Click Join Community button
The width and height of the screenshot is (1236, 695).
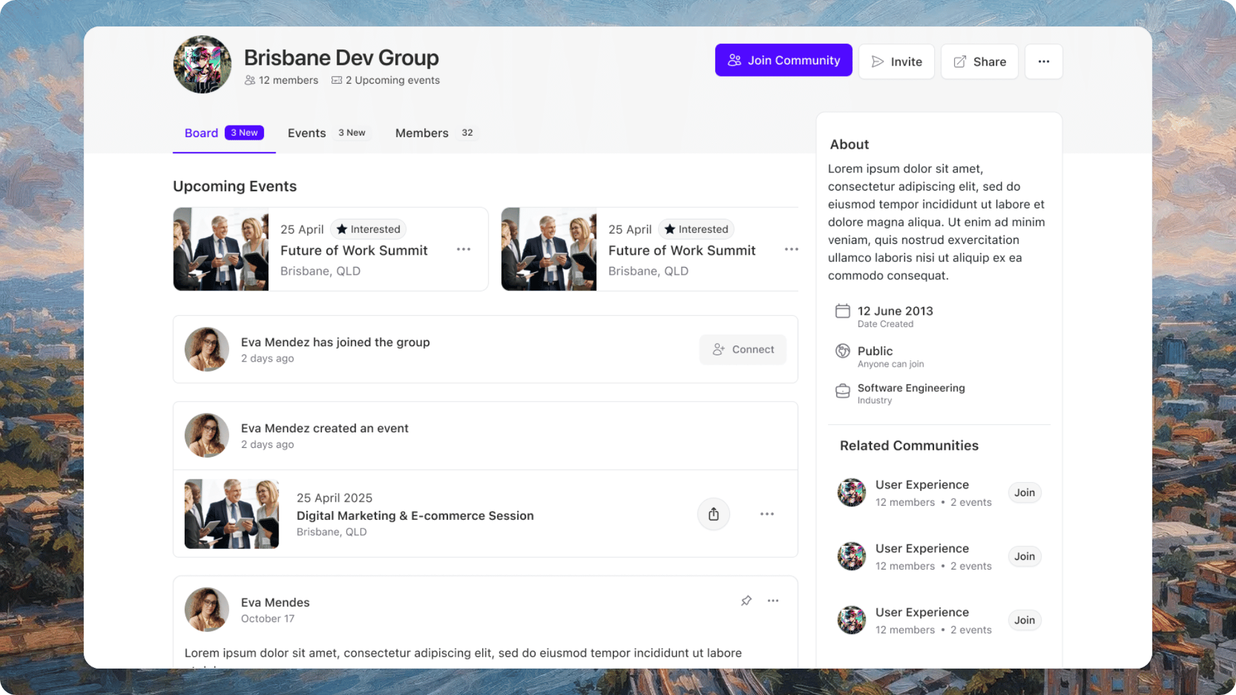click(783, 60)
